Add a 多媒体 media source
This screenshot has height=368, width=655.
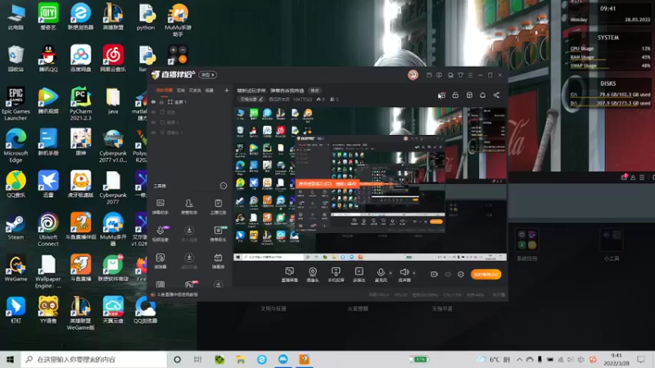pyautogui.click(x=359, y=275)
